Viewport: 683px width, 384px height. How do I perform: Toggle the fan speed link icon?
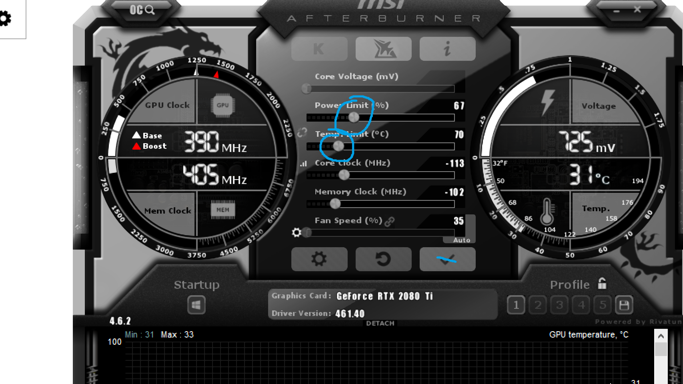[390, 221]
